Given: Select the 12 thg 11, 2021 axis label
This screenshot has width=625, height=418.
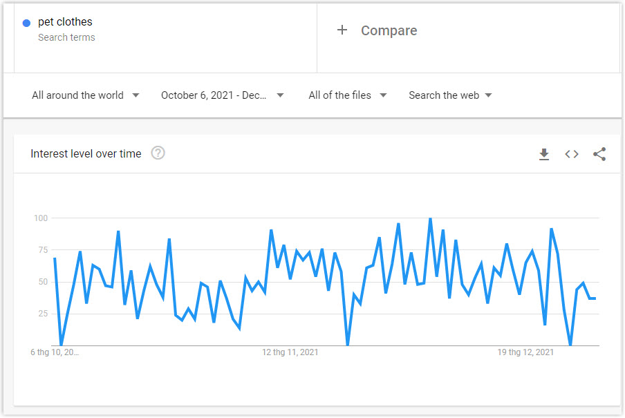Looking at the screenshot, I should (290, 352).
